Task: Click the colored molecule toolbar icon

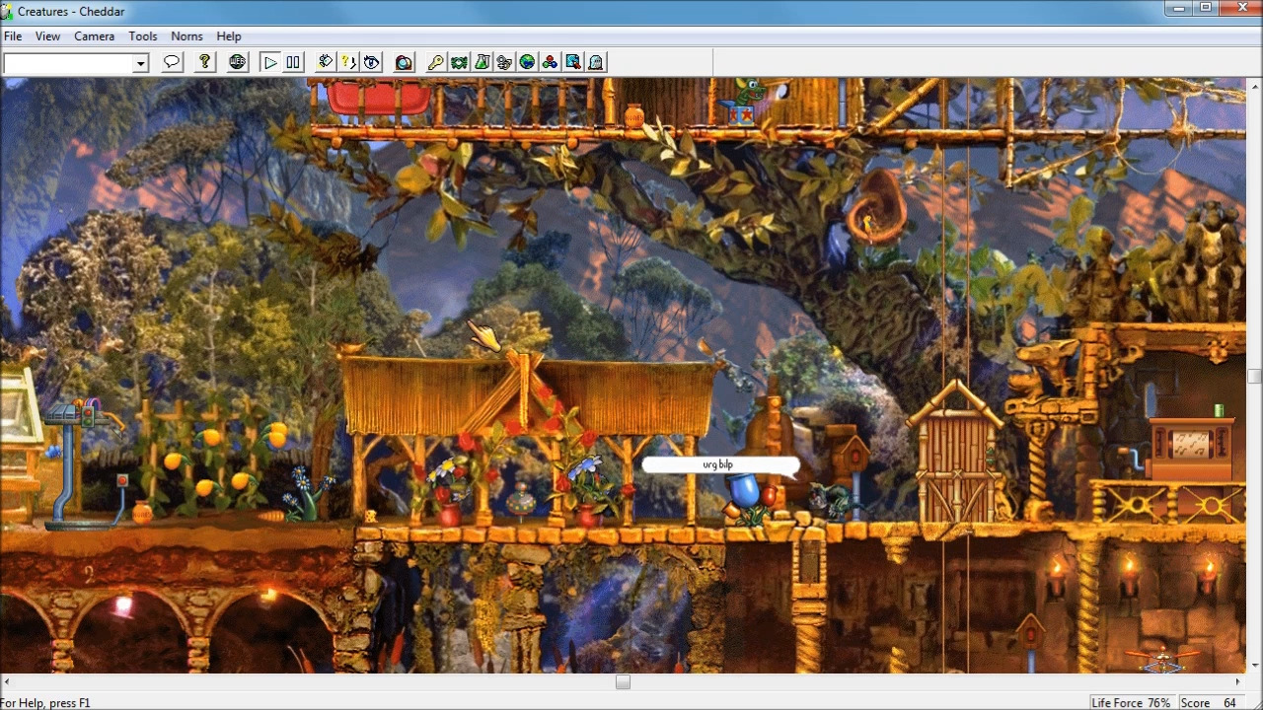Action: coord(550,62)
